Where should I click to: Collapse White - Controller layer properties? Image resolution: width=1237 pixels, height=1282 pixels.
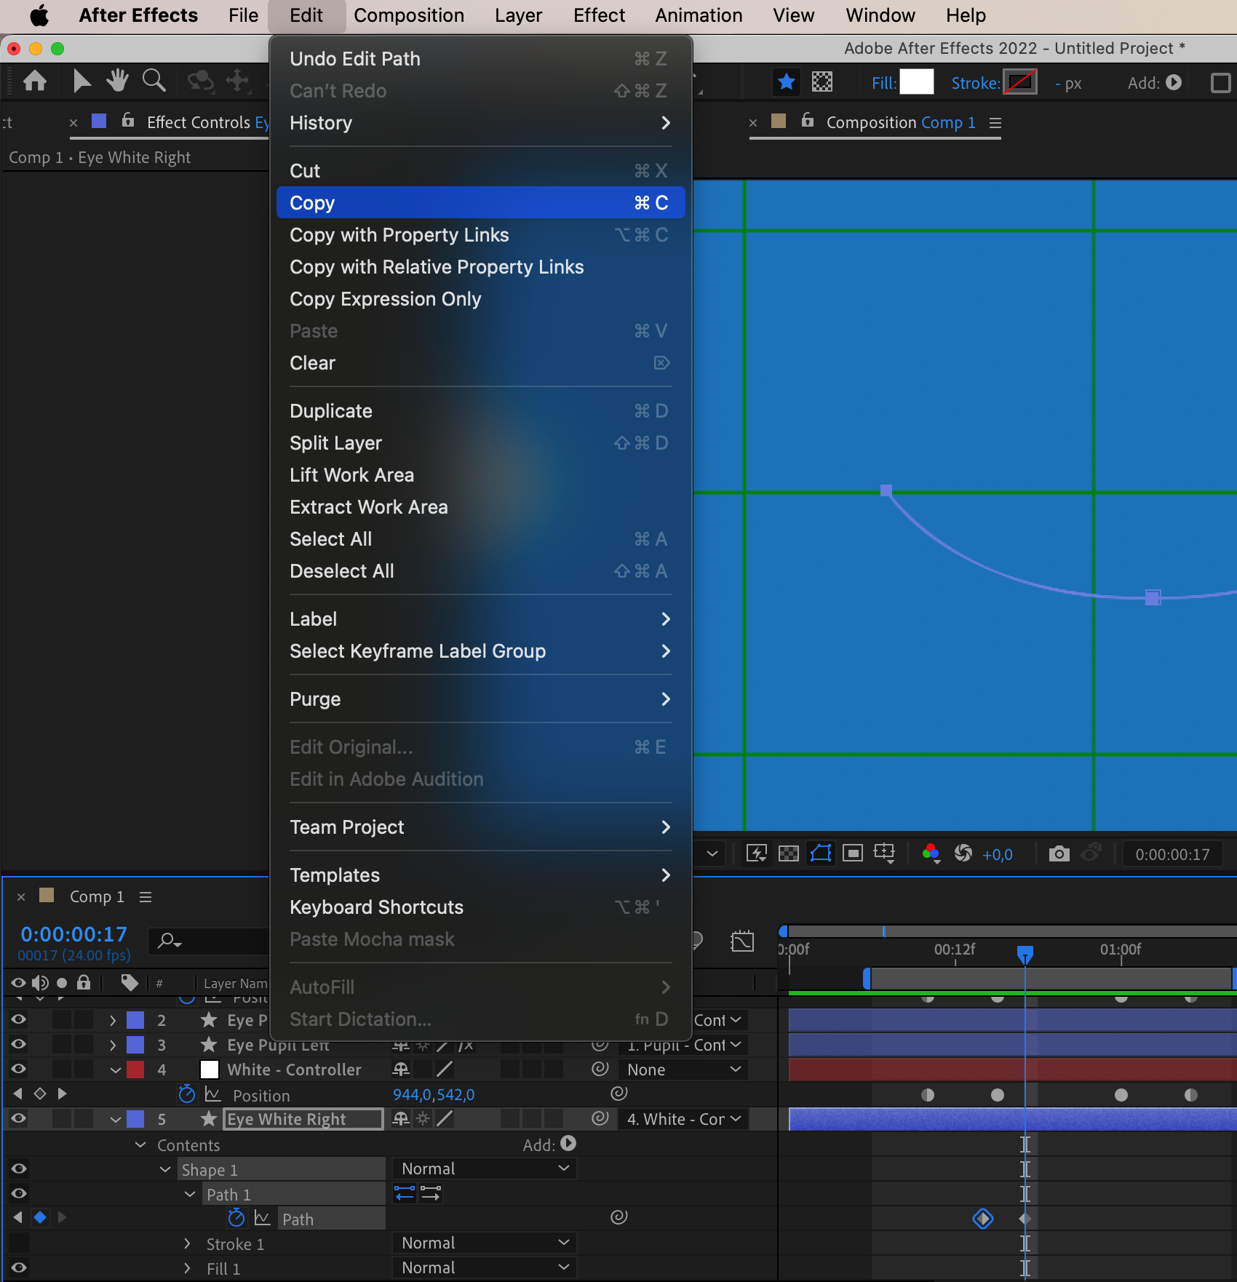click(x=116, y=1070)
